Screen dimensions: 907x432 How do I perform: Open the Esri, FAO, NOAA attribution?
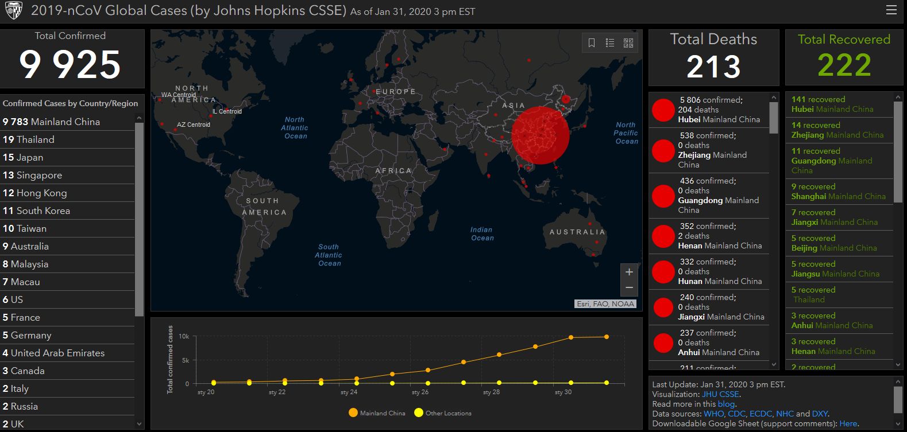(x=605, y=304)
